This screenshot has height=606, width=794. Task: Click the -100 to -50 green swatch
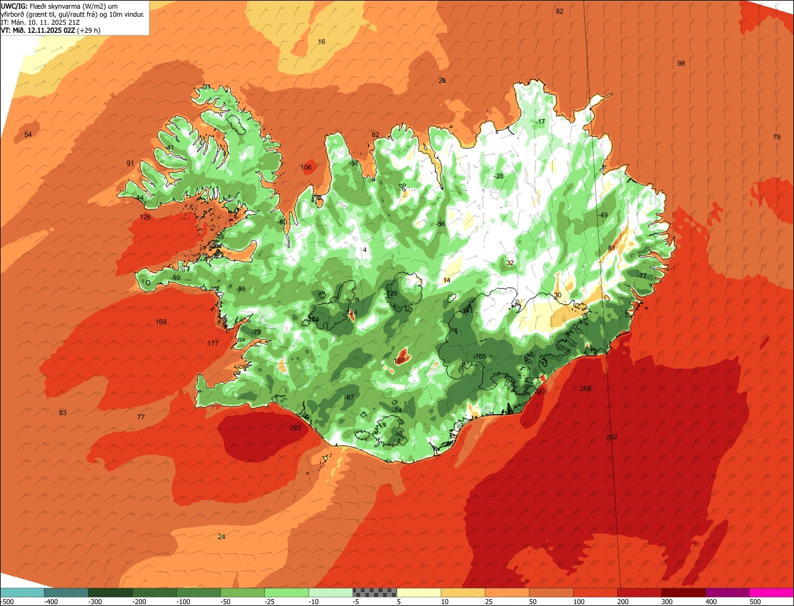tap(198, 592)
